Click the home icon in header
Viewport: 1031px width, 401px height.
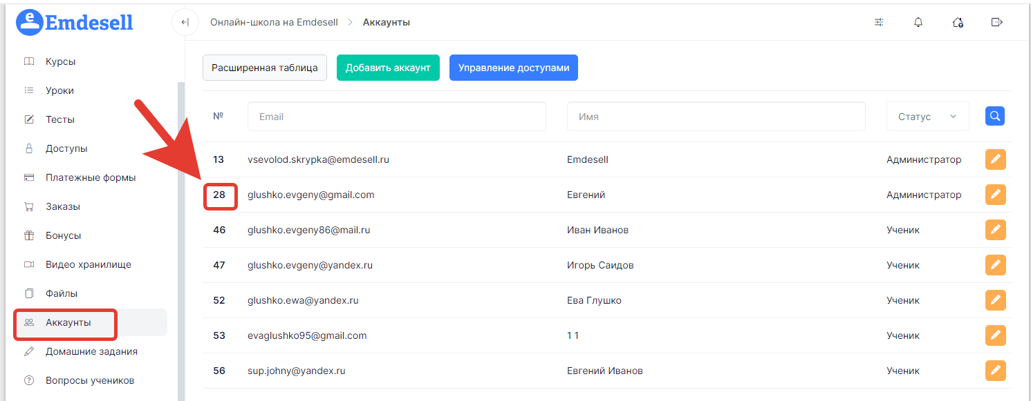(958, 22)
